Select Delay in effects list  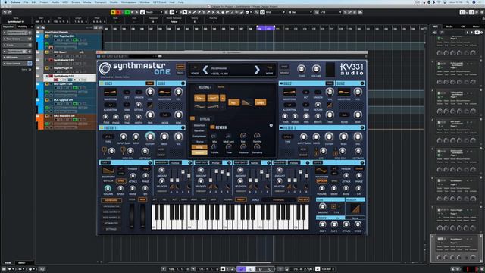pos(199,147)
